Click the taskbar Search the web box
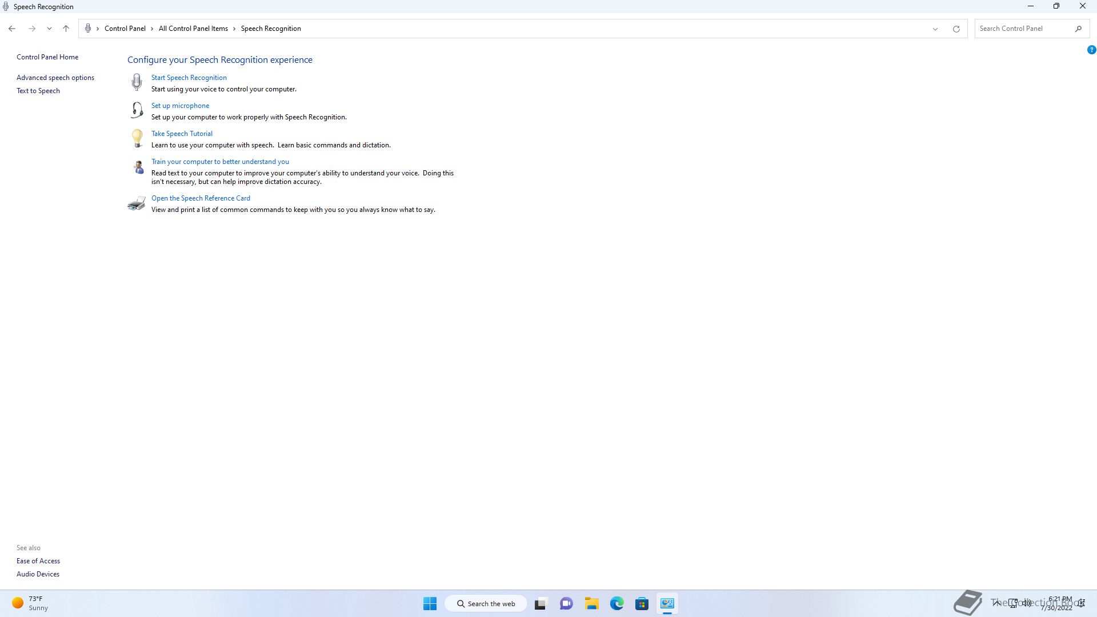The width and height of the screenshot is (1097, 617). tap(486, 603)
